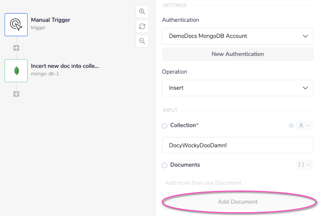Zoom in on the workflow canvas
The height and width of the screenshot is (216, 319).
coord(142,11)
